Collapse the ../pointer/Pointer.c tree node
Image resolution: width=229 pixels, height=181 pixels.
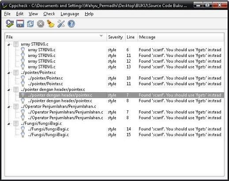[x=8, y=72]
